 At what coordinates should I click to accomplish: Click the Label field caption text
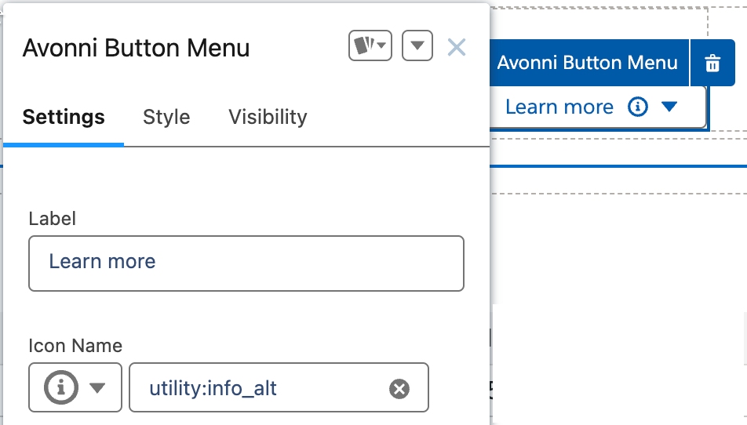[x=52, y=219]
